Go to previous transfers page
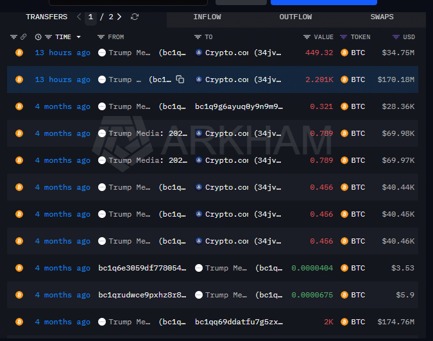433x341 pixels. pos(79,17)
